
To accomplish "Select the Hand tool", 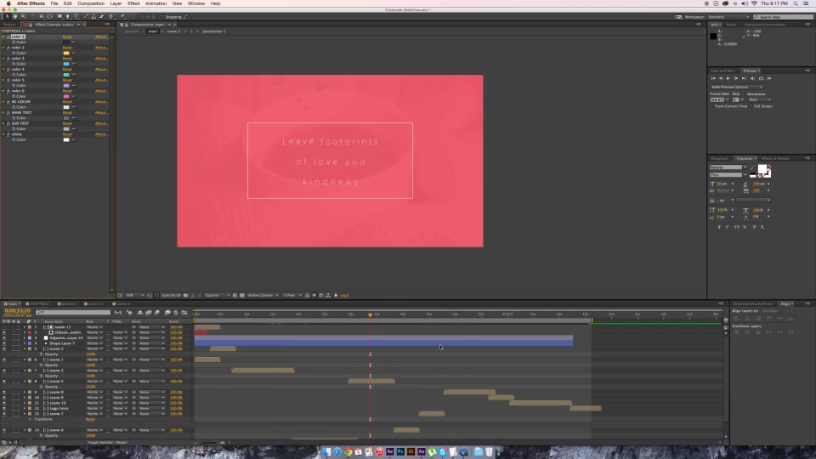I will pos(15,17).
